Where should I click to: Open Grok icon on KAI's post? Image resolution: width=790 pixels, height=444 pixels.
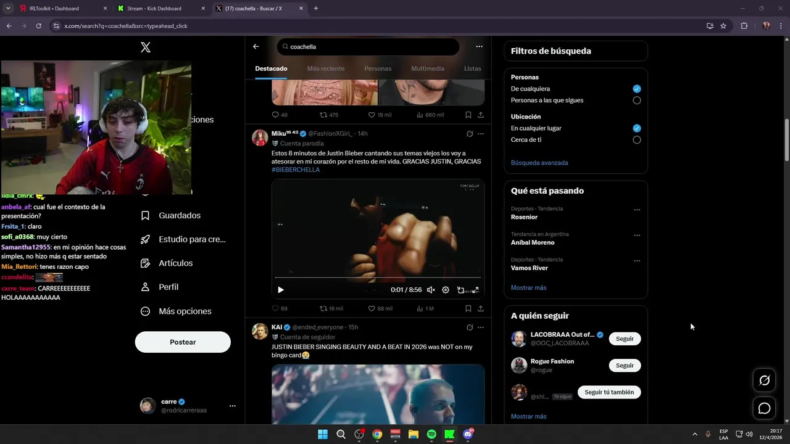point(470,327)
